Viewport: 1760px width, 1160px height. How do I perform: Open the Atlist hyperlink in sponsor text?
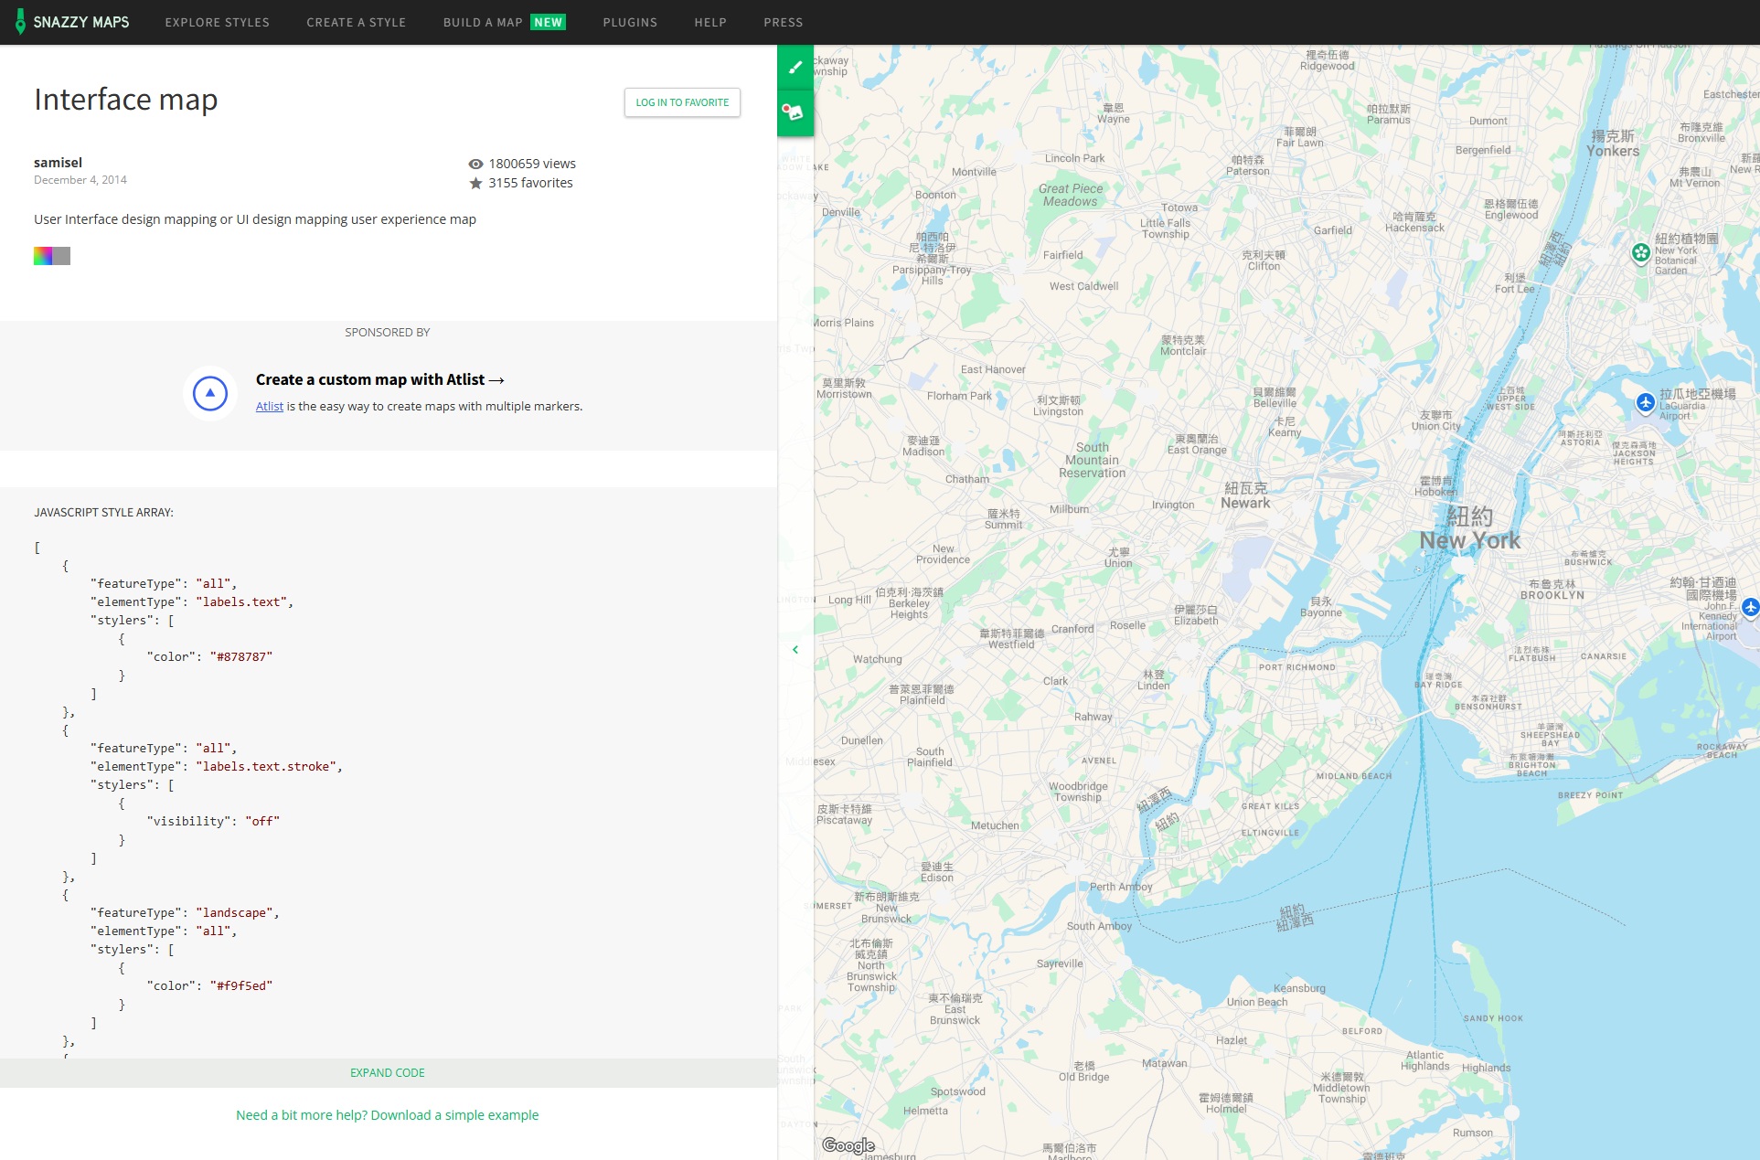click(269, 406)
